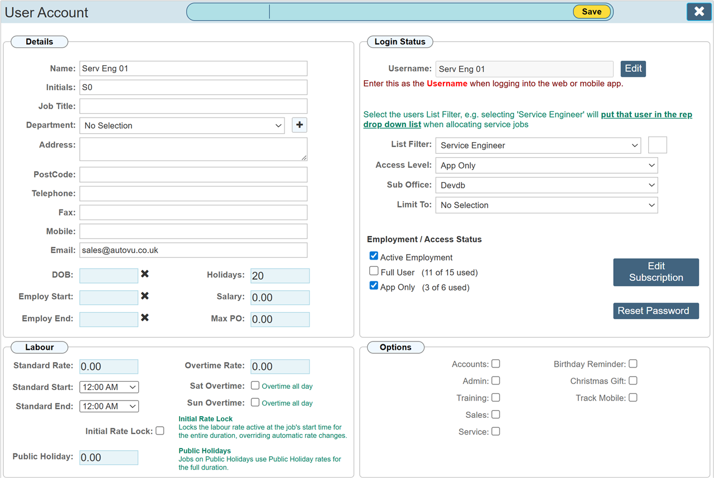Screen dimensions: 714x478
Task: Open the Standard Start time dropdown
Action: pos(109,387)
